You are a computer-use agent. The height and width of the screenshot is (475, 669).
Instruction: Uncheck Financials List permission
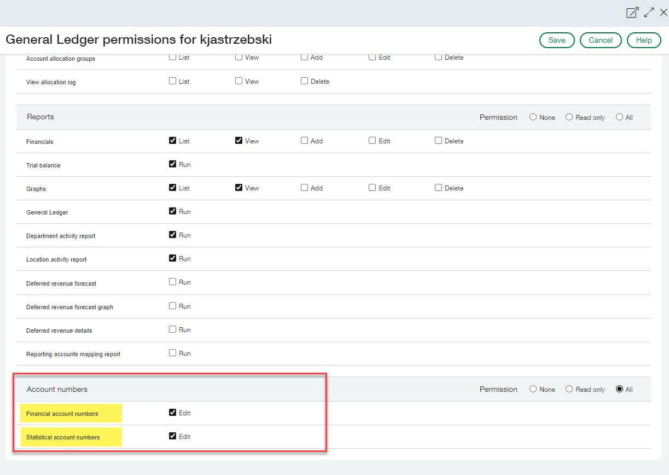pos(173,141)
